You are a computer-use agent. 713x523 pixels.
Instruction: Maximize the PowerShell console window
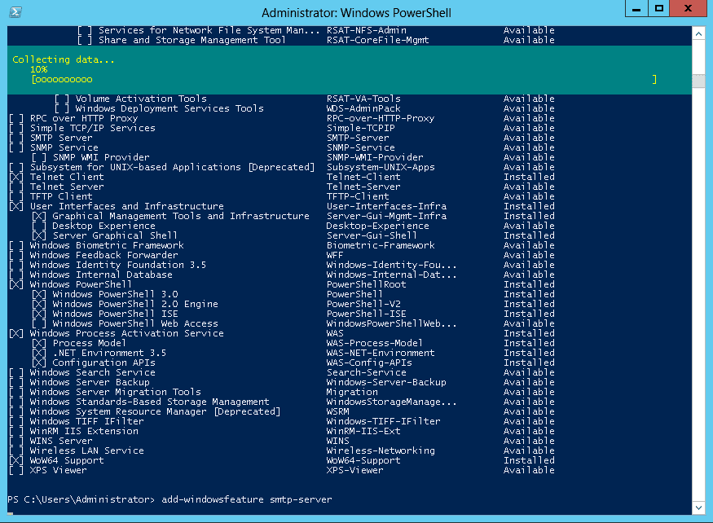coord(660,9)
